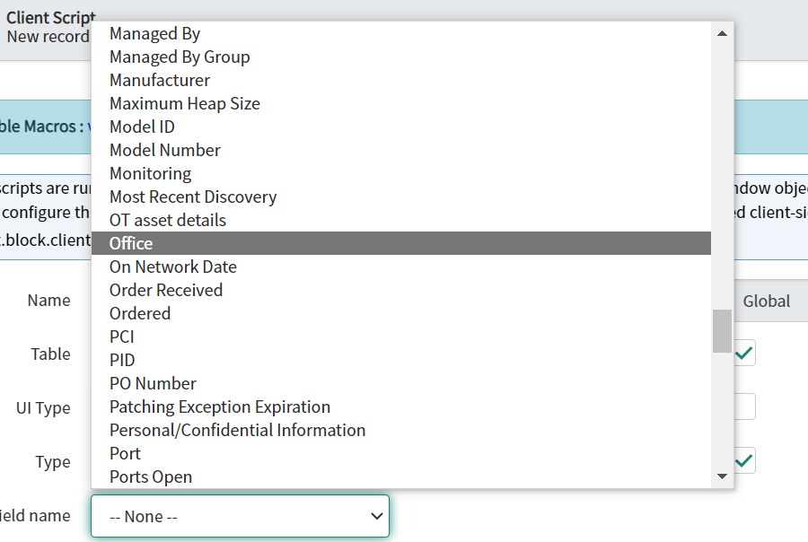Click the chevron on Field name dropdown
The width and height of the screenshot is (808, 542).
[x=377, y=516]
